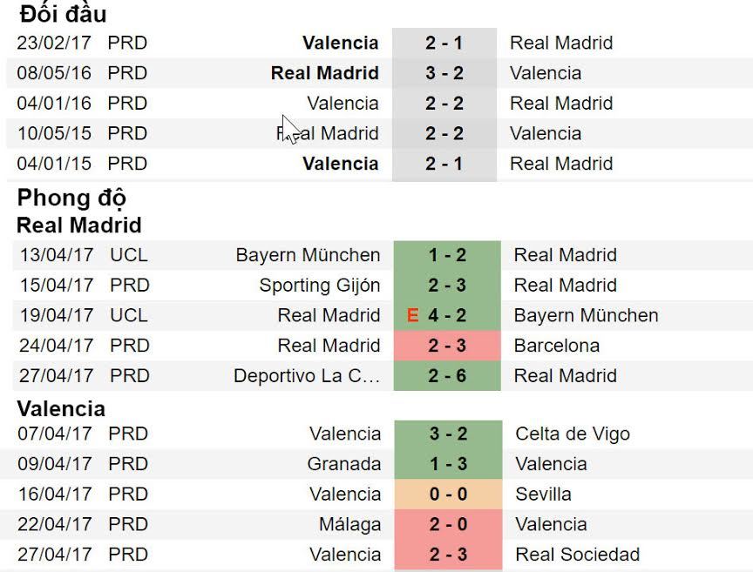Select the Đối đầu section heading
This screenshot has height=572, width=753.
[63, 14]
